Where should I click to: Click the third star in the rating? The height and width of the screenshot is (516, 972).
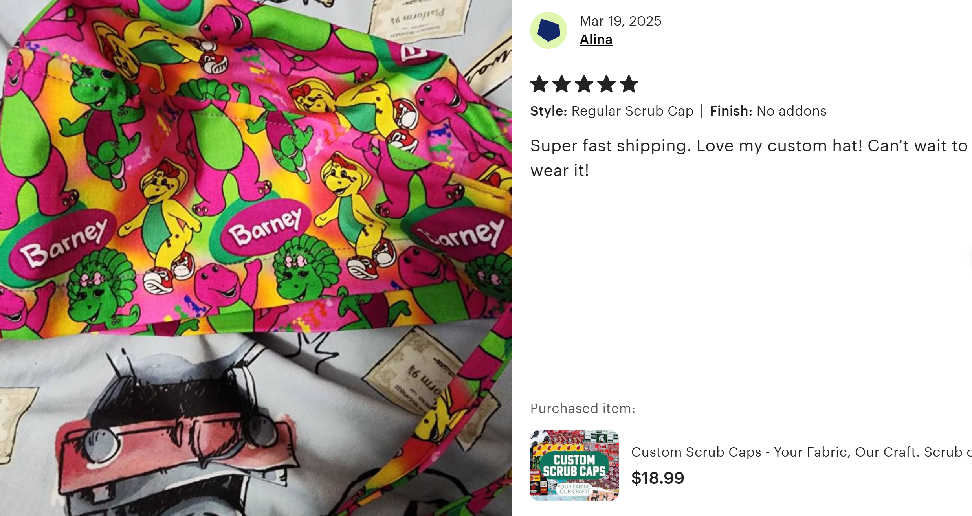584,84
